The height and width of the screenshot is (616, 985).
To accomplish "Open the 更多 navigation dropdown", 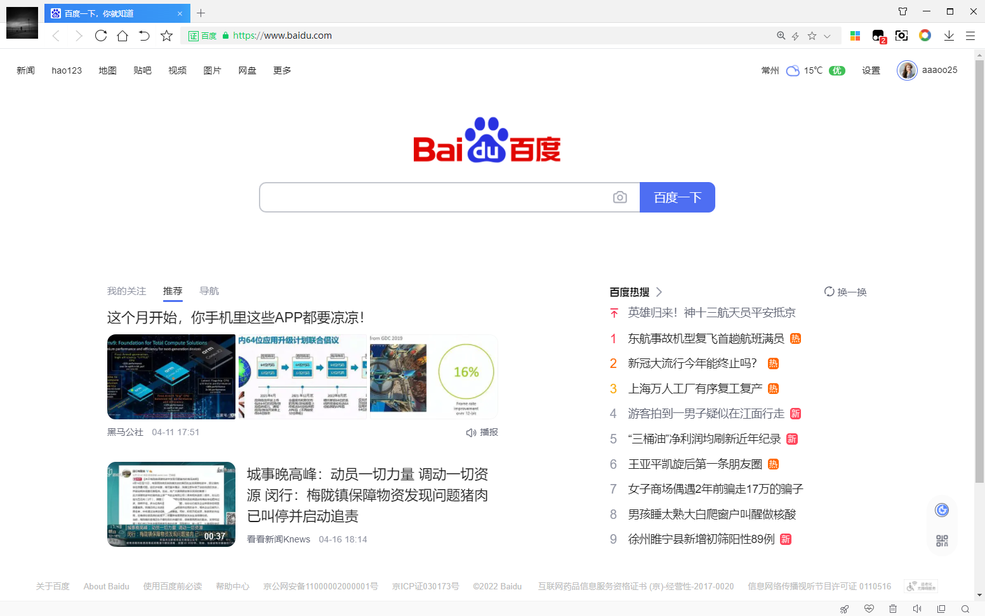I will click(282, 70).
